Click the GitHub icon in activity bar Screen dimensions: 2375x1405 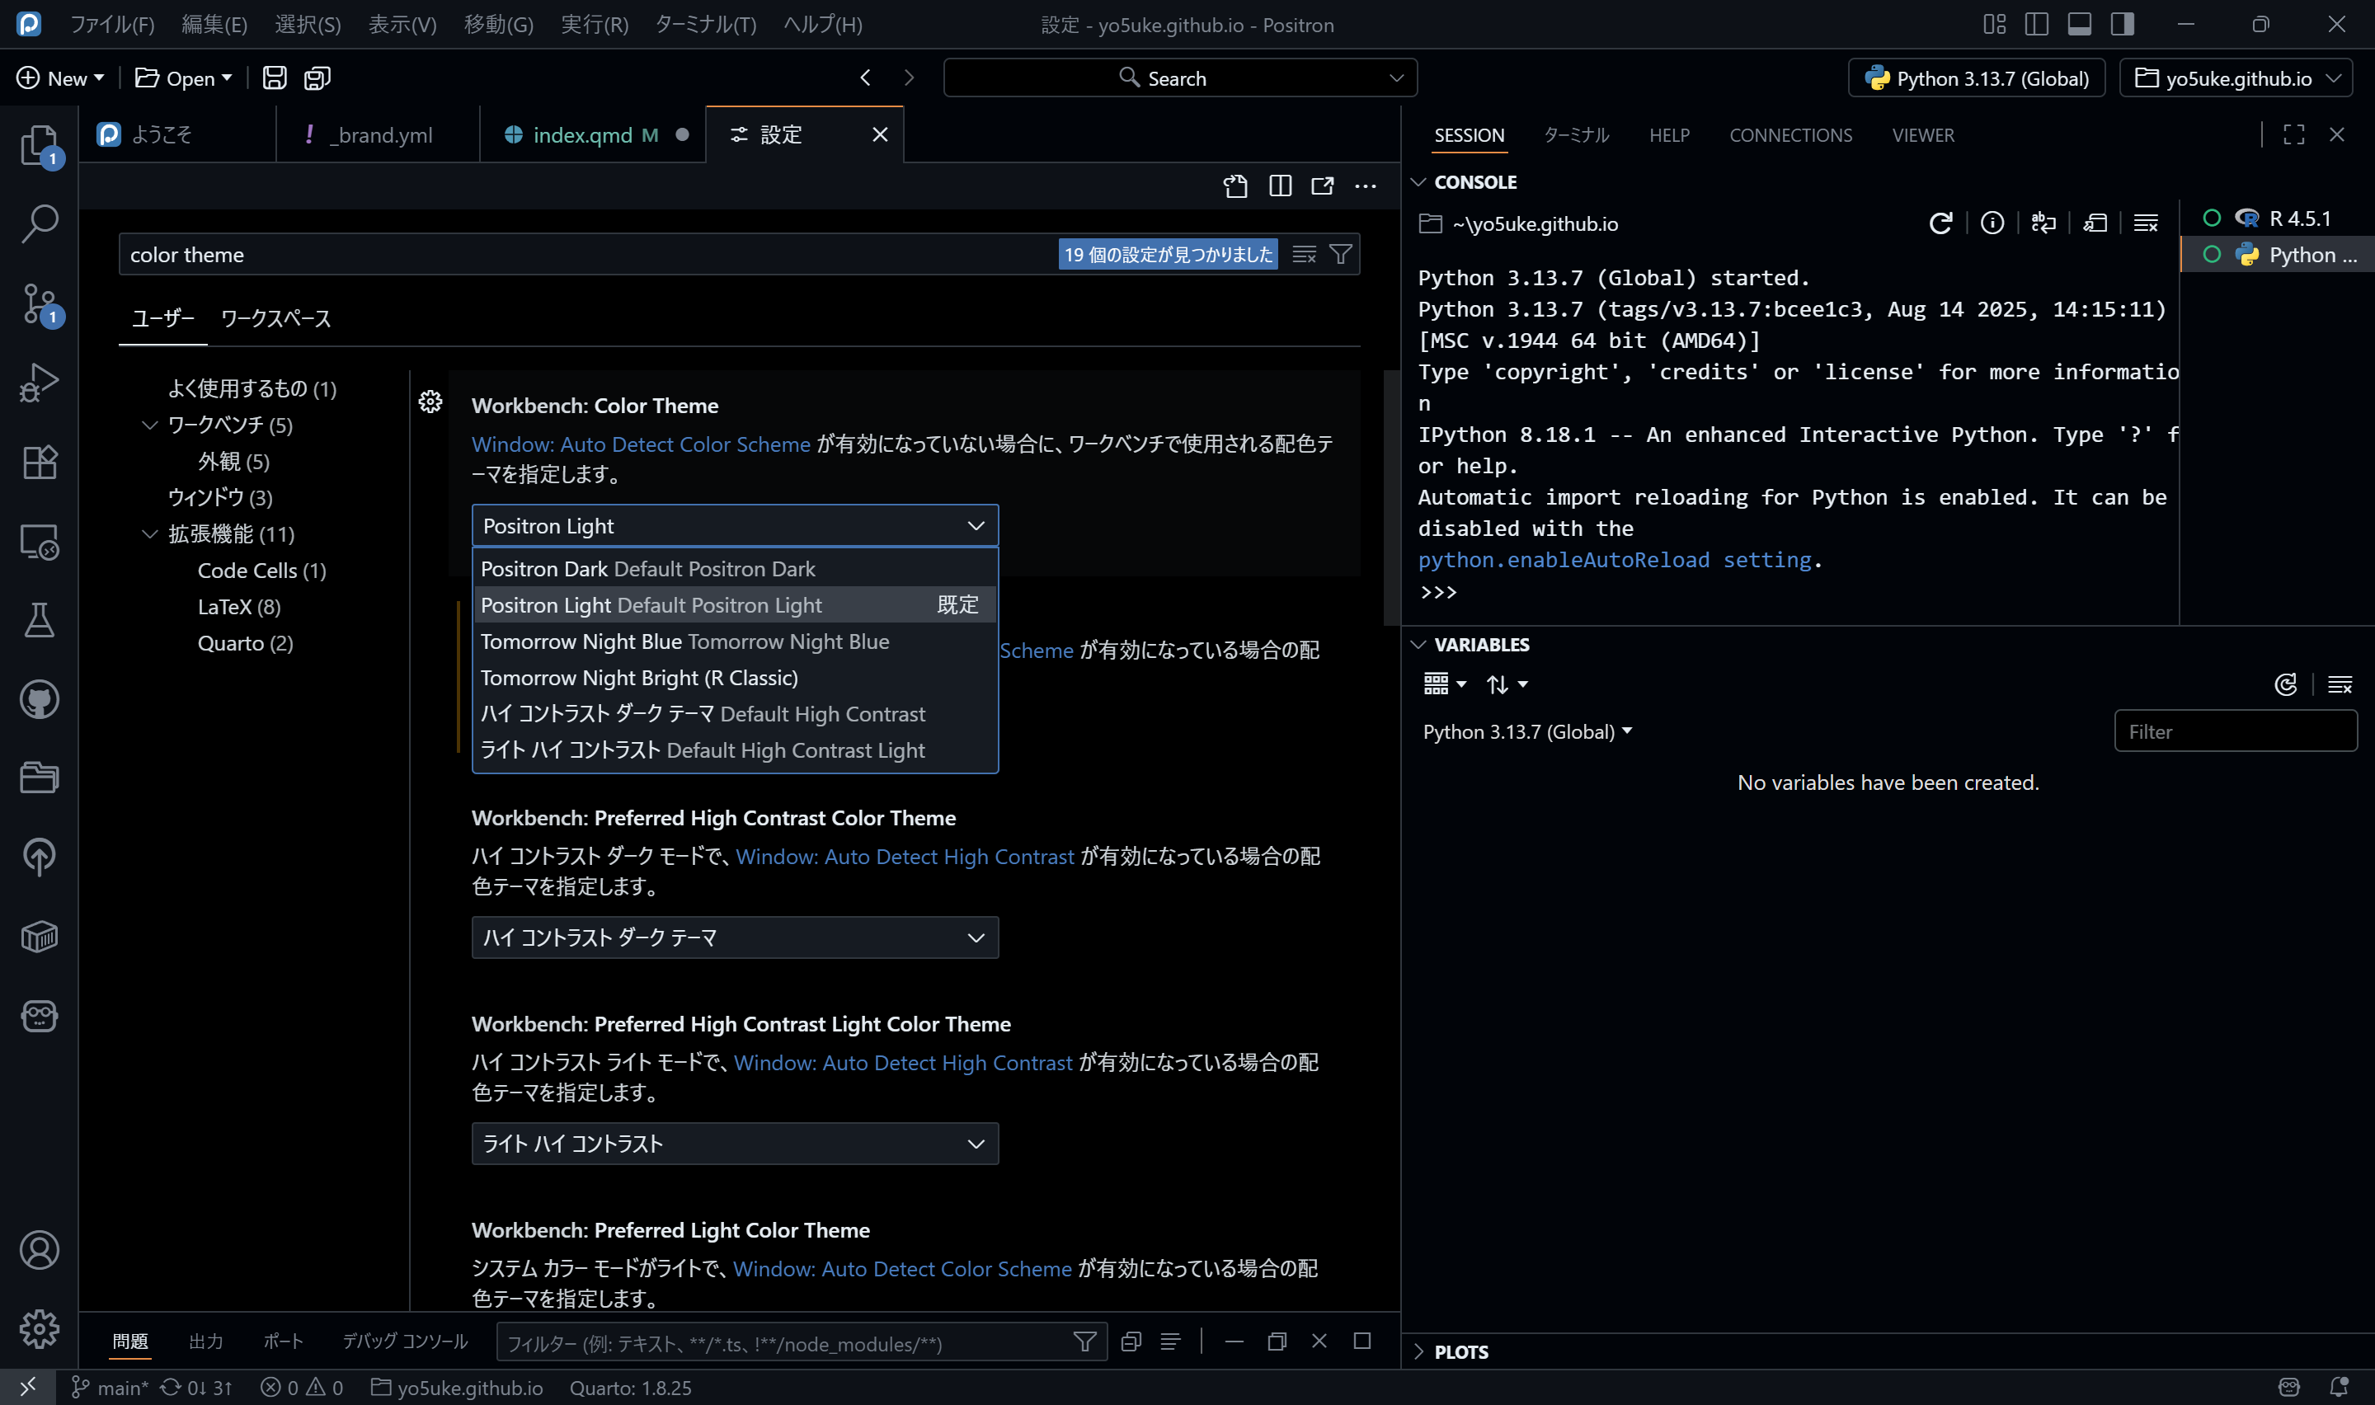pyautogui.click(x=39, y=700)
